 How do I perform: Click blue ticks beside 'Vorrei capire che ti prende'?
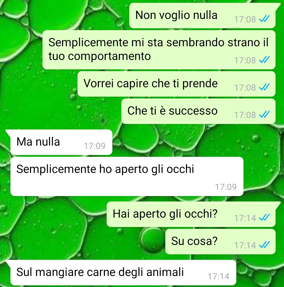(x=264, y=87)
